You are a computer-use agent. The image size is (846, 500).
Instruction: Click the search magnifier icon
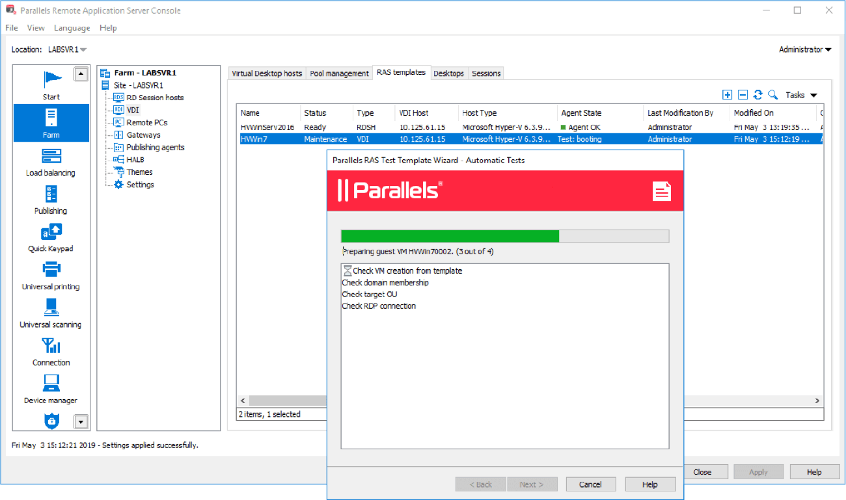point(773,95)
